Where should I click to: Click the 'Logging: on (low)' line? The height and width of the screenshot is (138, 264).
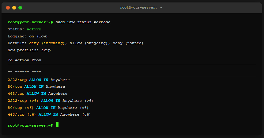pyautogui.click(x=28, y=36)
